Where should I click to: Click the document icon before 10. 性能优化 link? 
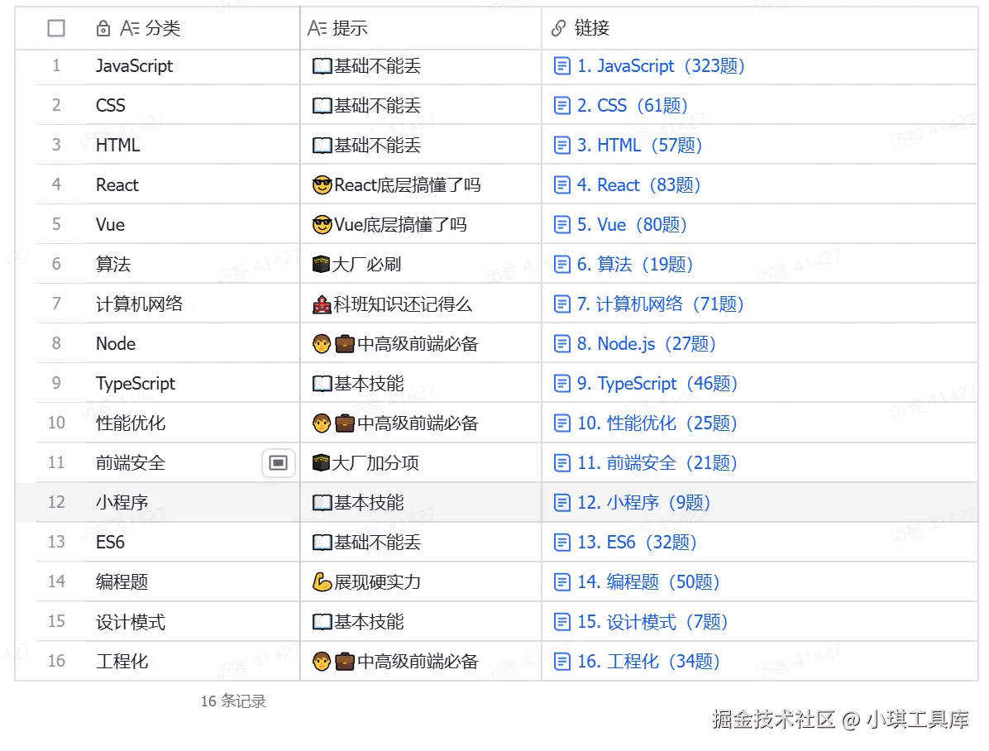(x=561, y=423)
